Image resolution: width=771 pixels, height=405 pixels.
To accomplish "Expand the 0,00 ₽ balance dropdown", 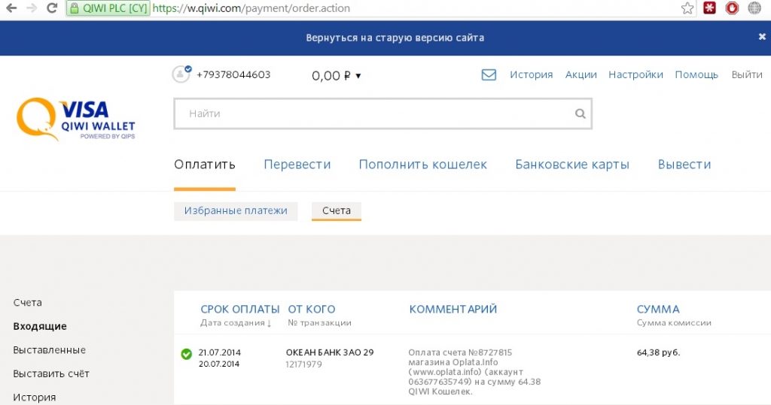I will pos(337,75).
